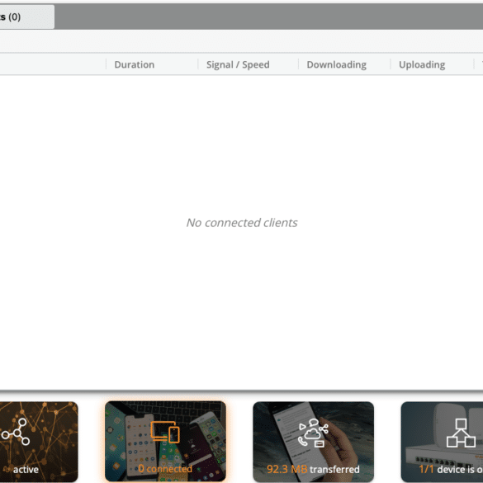Viewport: 483px width, 483px height.
Task: Click the network nodes icon on active tile
Action: (x=16, y=432)
